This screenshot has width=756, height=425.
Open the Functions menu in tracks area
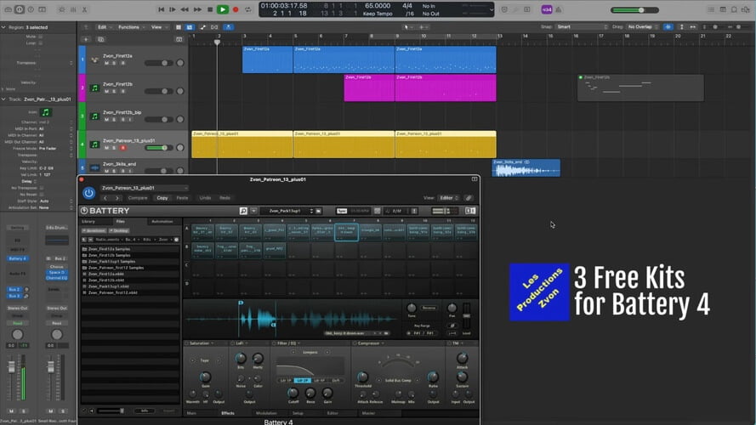(131, 27)
